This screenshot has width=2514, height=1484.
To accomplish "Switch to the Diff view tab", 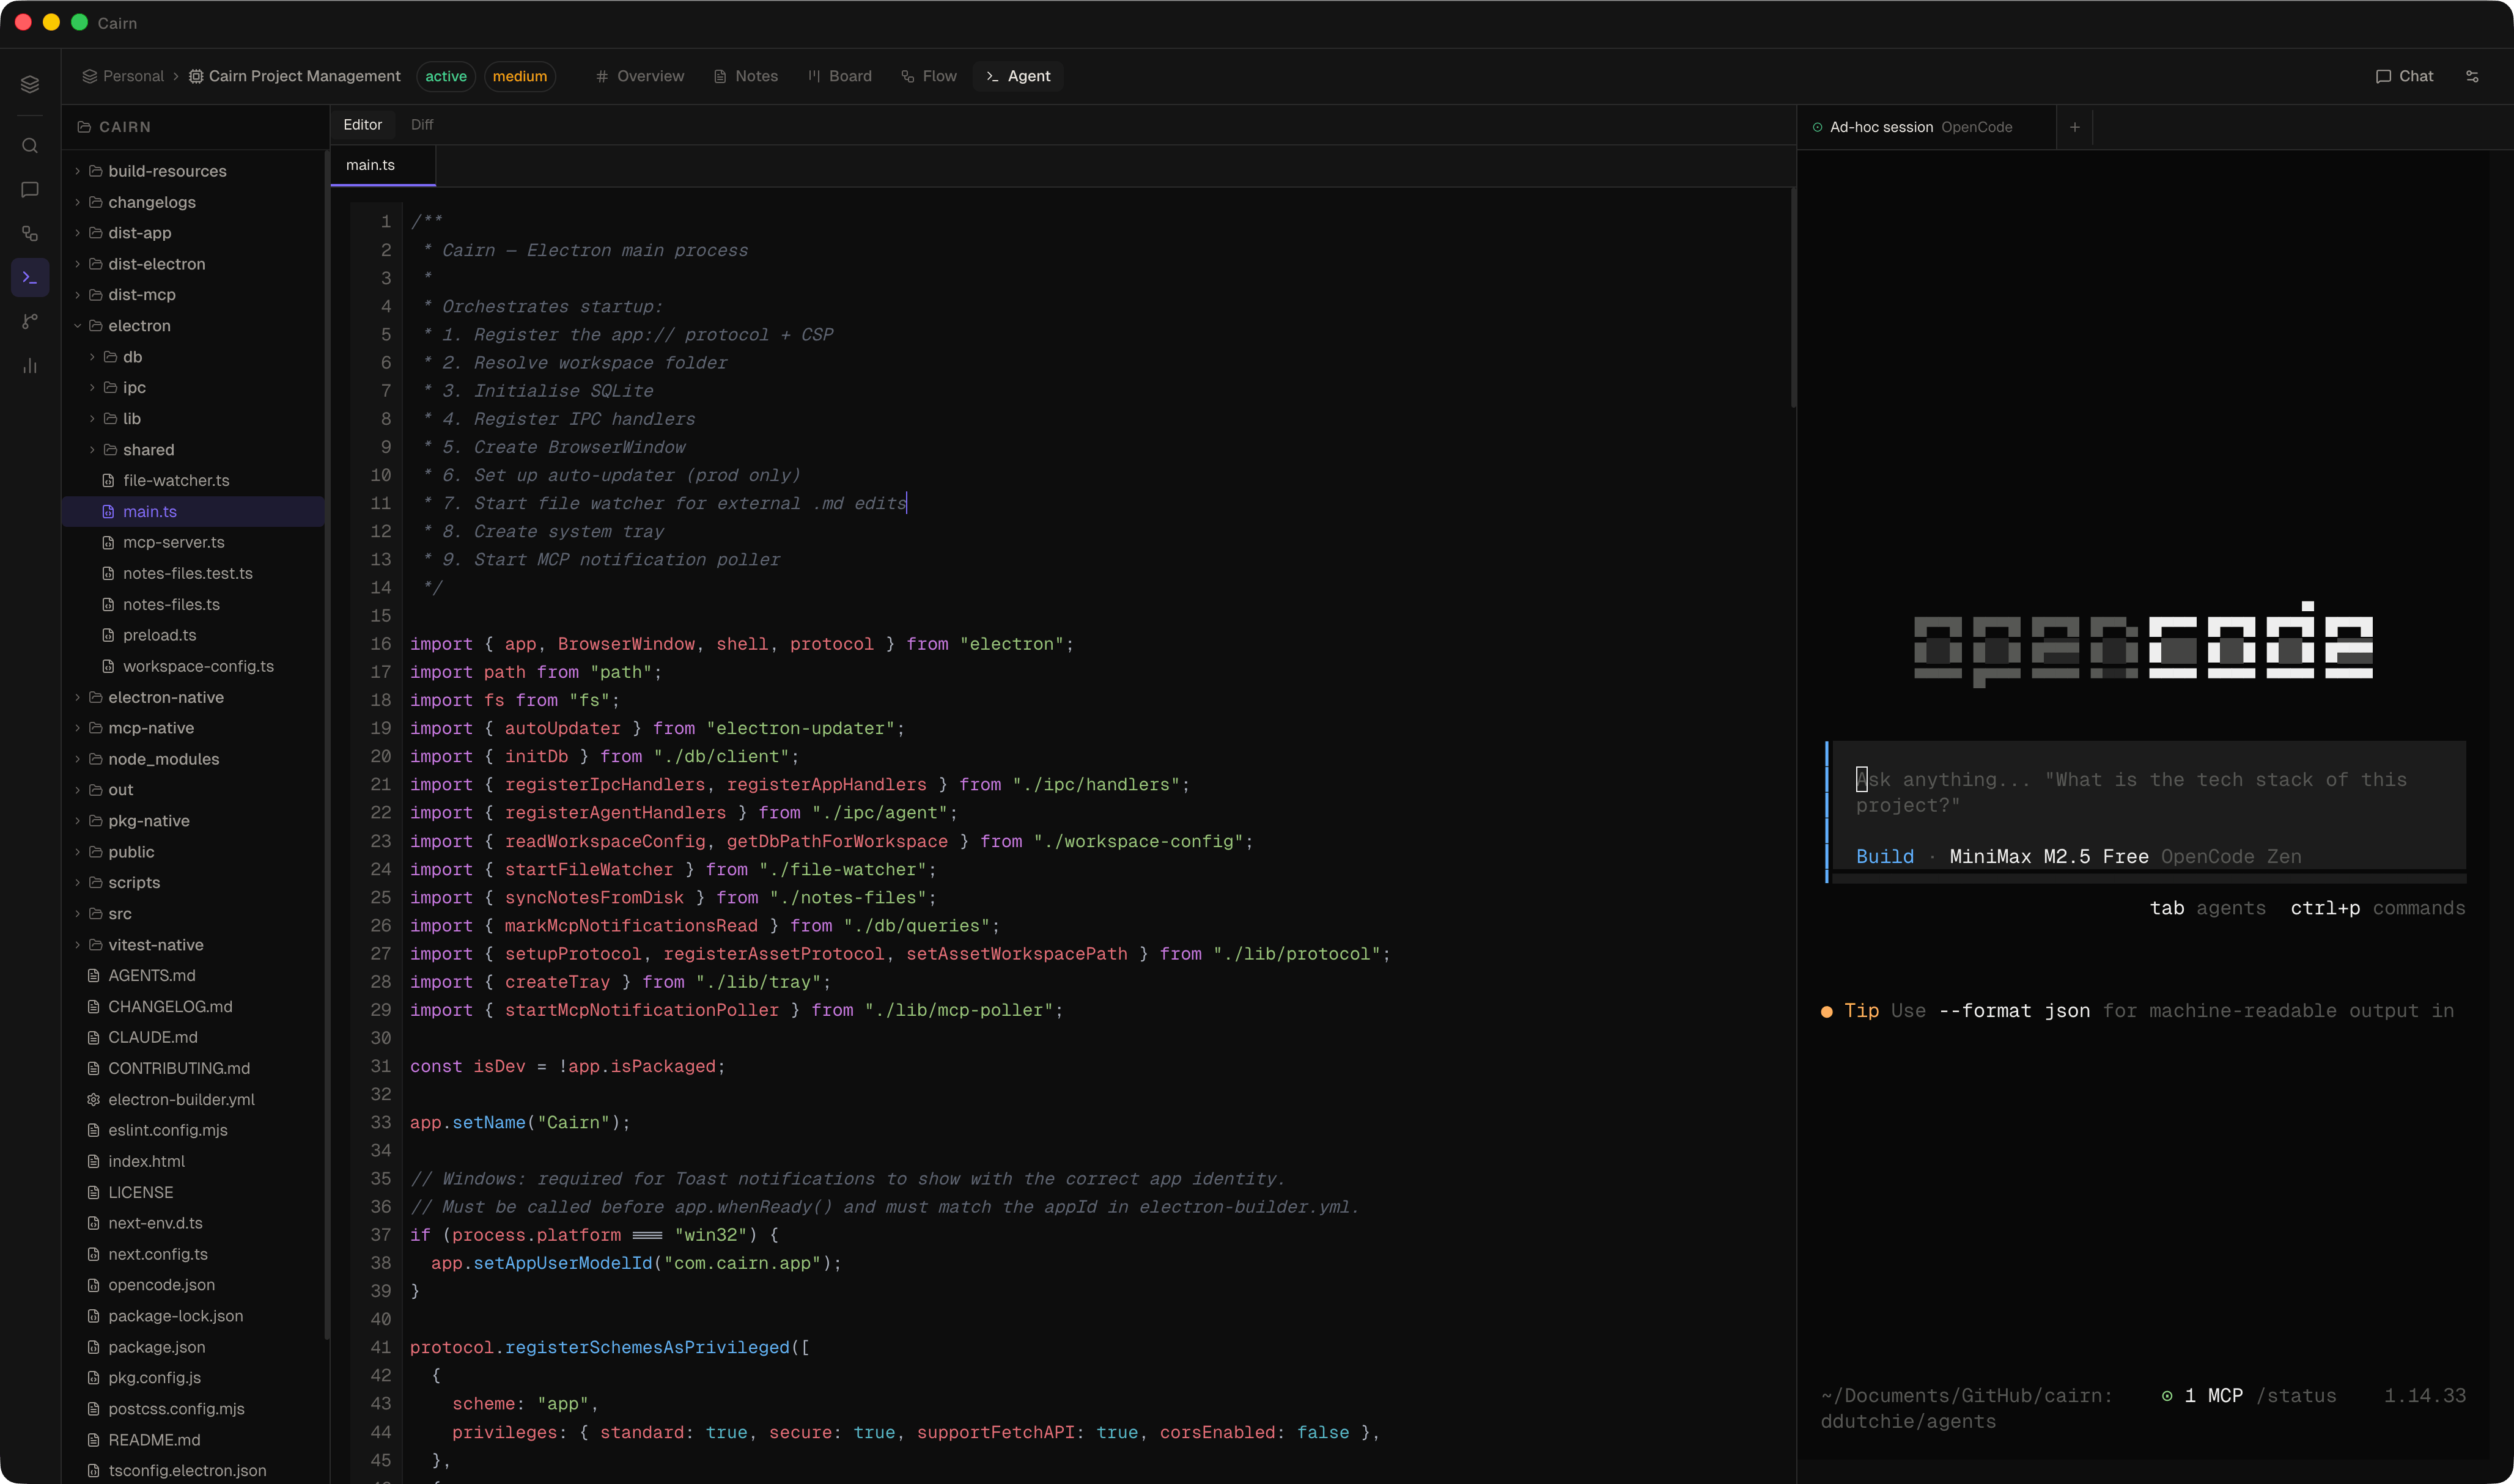I will coord(422,124).
